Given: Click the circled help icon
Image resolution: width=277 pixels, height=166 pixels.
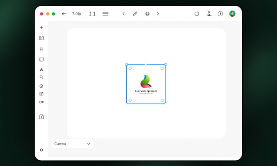Looking at the screenshot, I should [220, 14].
